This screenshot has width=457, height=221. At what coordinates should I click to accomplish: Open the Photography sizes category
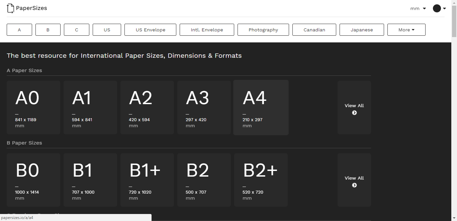[x=263, y=30]
